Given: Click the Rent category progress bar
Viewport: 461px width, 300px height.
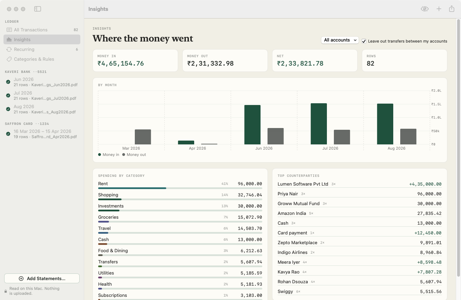Looking at the screenshot, I should tap(180, 188).
